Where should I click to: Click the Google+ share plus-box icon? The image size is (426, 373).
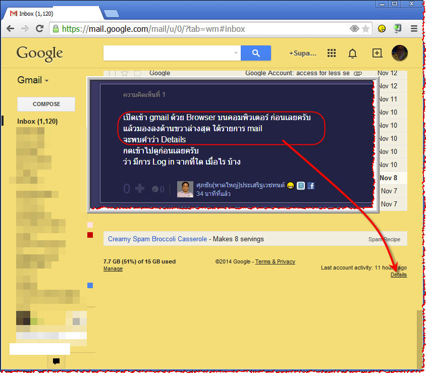(x=377, y=53)
